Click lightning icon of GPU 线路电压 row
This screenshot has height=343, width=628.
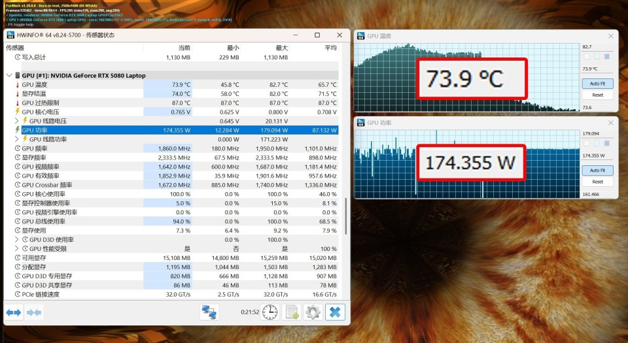(25, 121)
